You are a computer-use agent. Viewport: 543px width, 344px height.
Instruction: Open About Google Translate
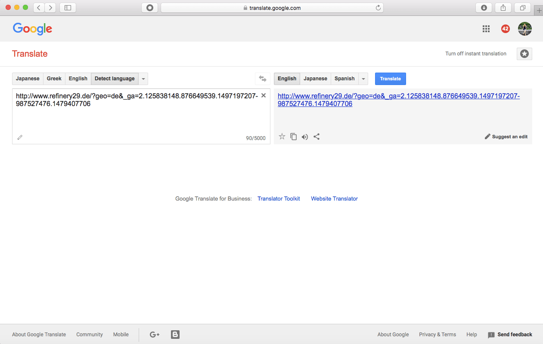[x=39, y=335]
